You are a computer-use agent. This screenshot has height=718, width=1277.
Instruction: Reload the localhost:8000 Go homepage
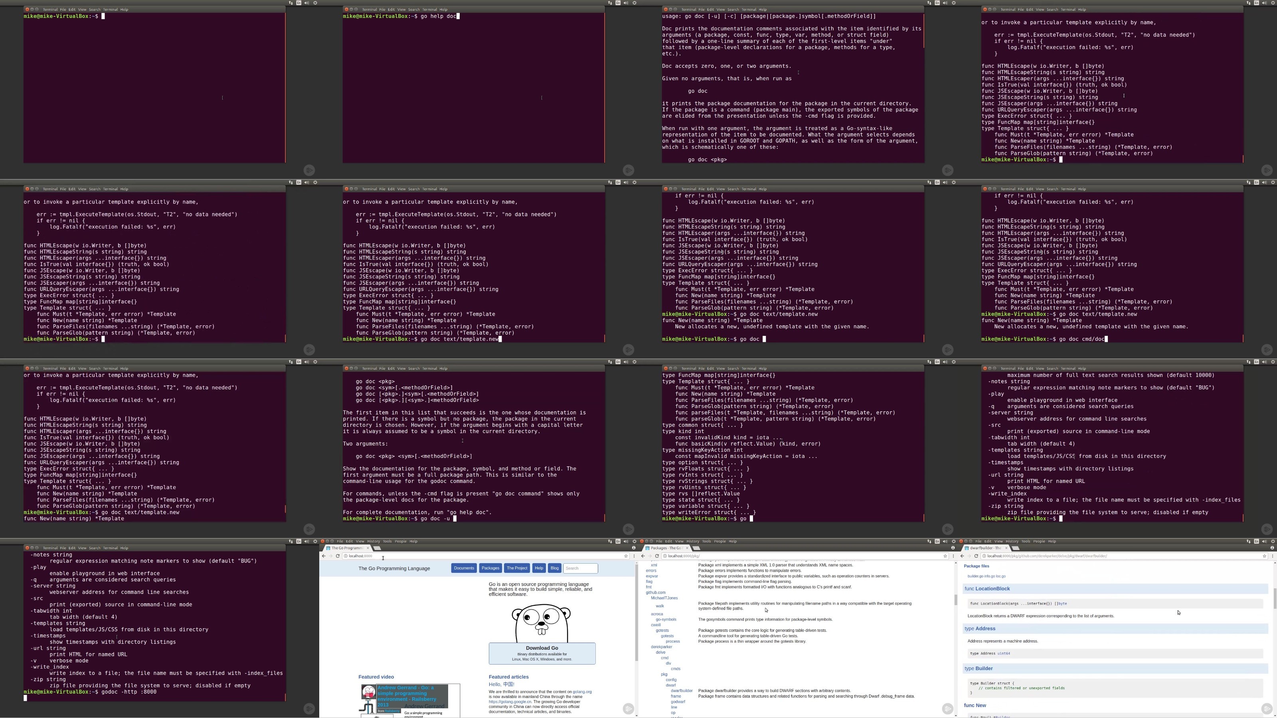tap(338, 556)
